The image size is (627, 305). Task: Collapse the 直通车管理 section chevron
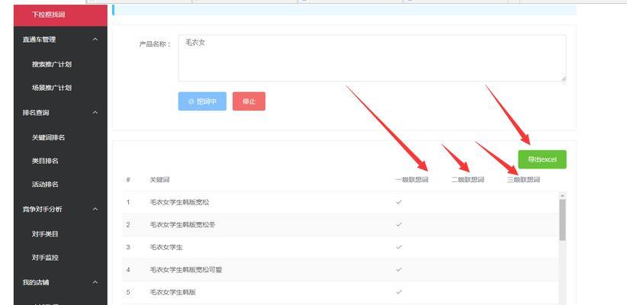(95, 40)
